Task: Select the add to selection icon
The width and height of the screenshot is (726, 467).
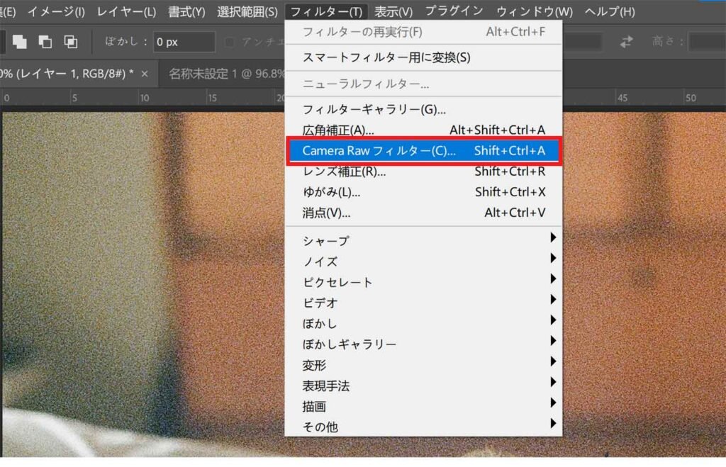Action: [20, 42]
